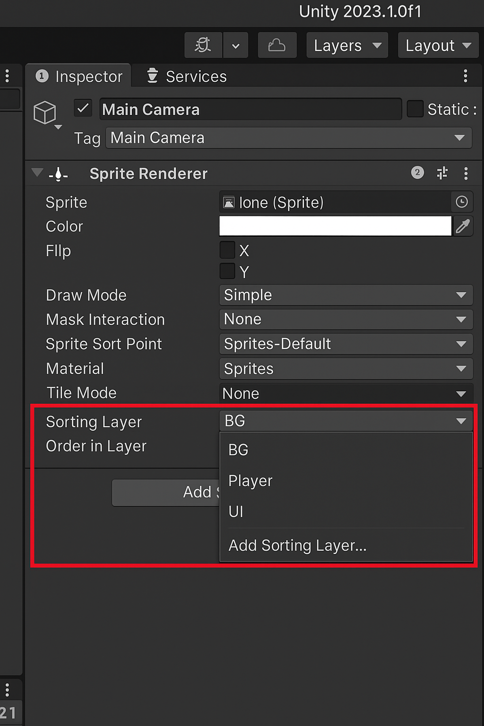Open the Unity cloud collaboration panel
Viewport: 484px width, 726px height.
tap(277, 45)
